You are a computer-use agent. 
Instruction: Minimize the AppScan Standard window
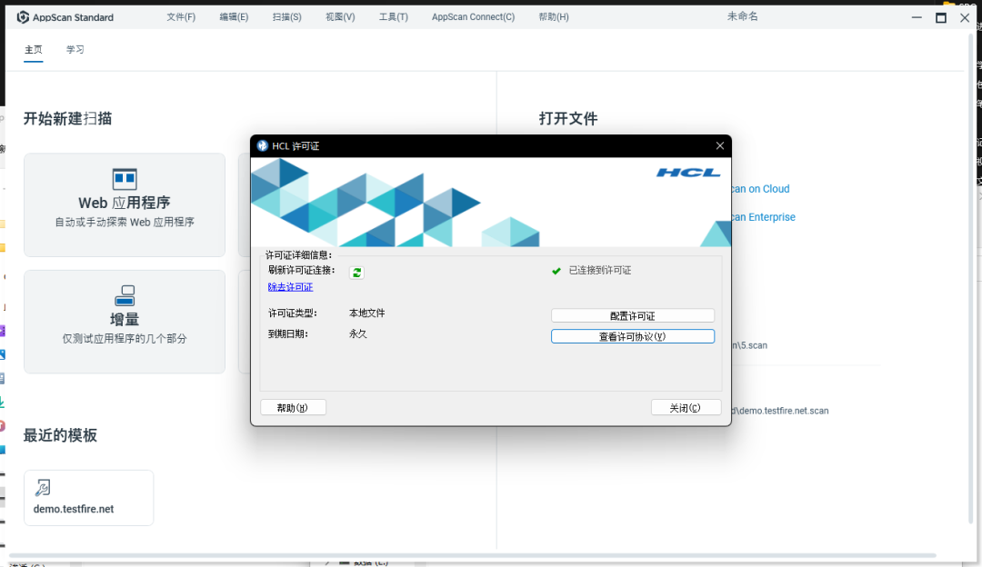pos(917,17)
